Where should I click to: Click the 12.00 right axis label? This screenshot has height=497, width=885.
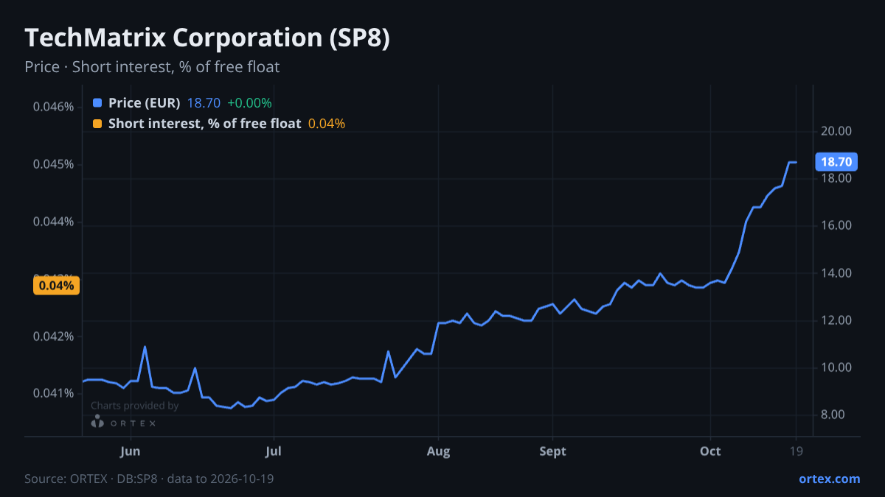tap(836, 320)
